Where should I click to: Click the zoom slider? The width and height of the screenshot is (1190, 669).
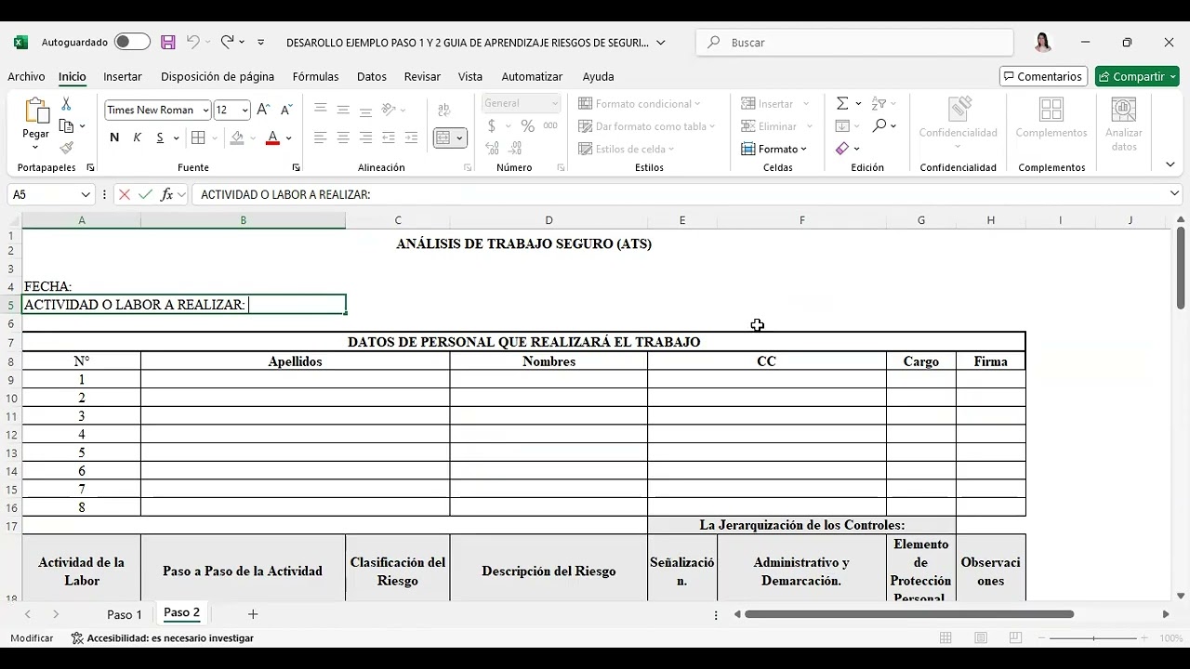point(1093,638)
